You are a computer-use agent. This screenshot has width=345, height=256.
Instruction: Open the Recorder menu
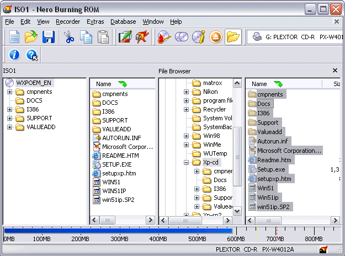(68, 22)
